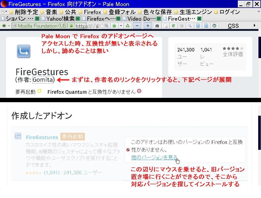
Task: Click the yellow restart-required icon beside 要再起動
Action: [x=40, y=91]
